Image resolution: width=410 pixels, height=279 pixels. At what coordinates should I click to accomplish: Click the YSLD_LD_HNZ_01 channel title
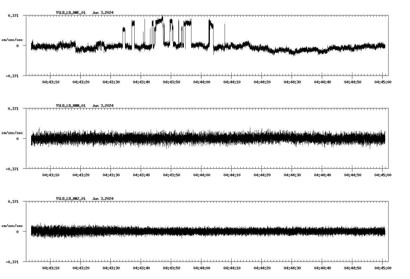(x=70, y=198)
